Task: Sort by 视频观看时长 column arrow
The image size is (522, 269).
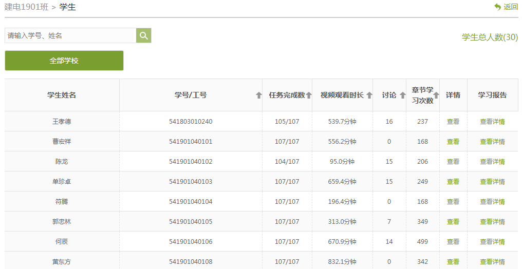Action: [x=369, y=95]
